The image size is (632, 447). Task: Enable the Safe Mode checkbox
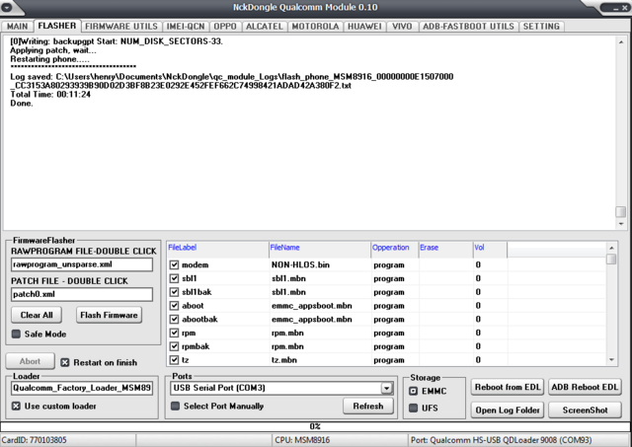click(16, 334)
